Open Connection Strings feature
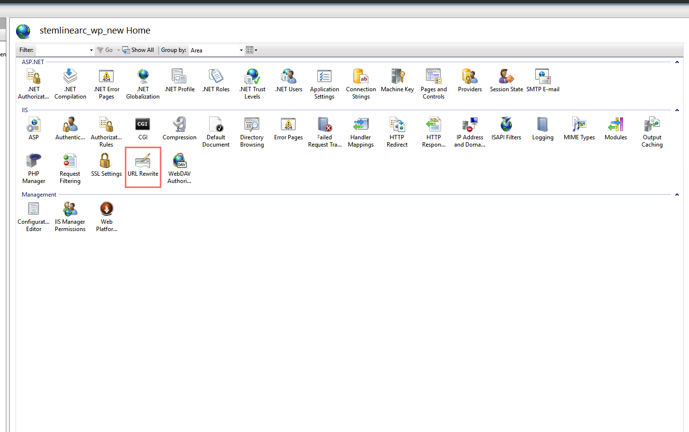 [x=361, y=84]
